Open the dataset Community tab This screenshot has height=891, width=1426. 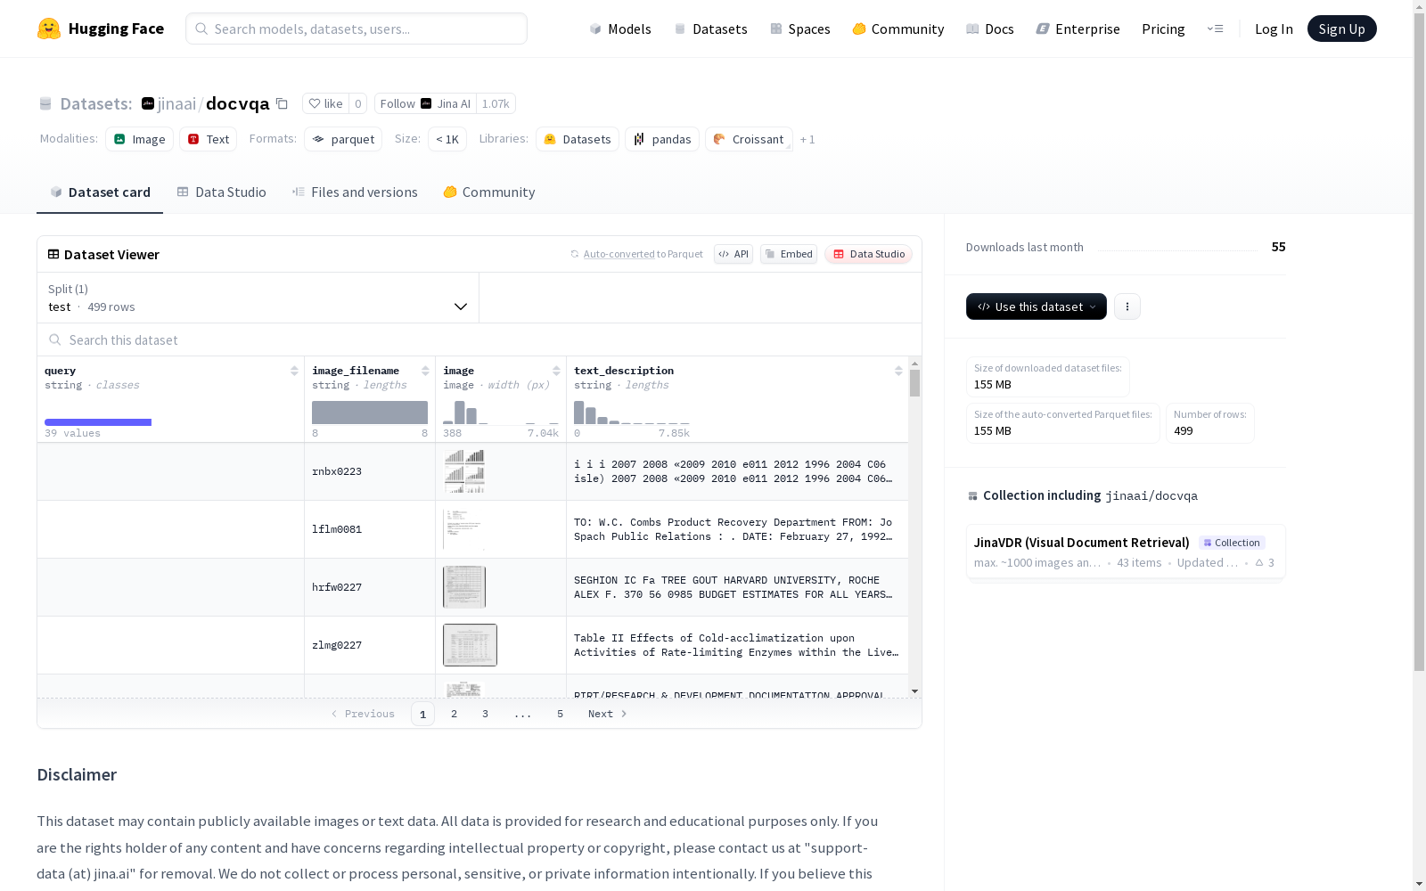pyautogui.click(x=489, y=192)
